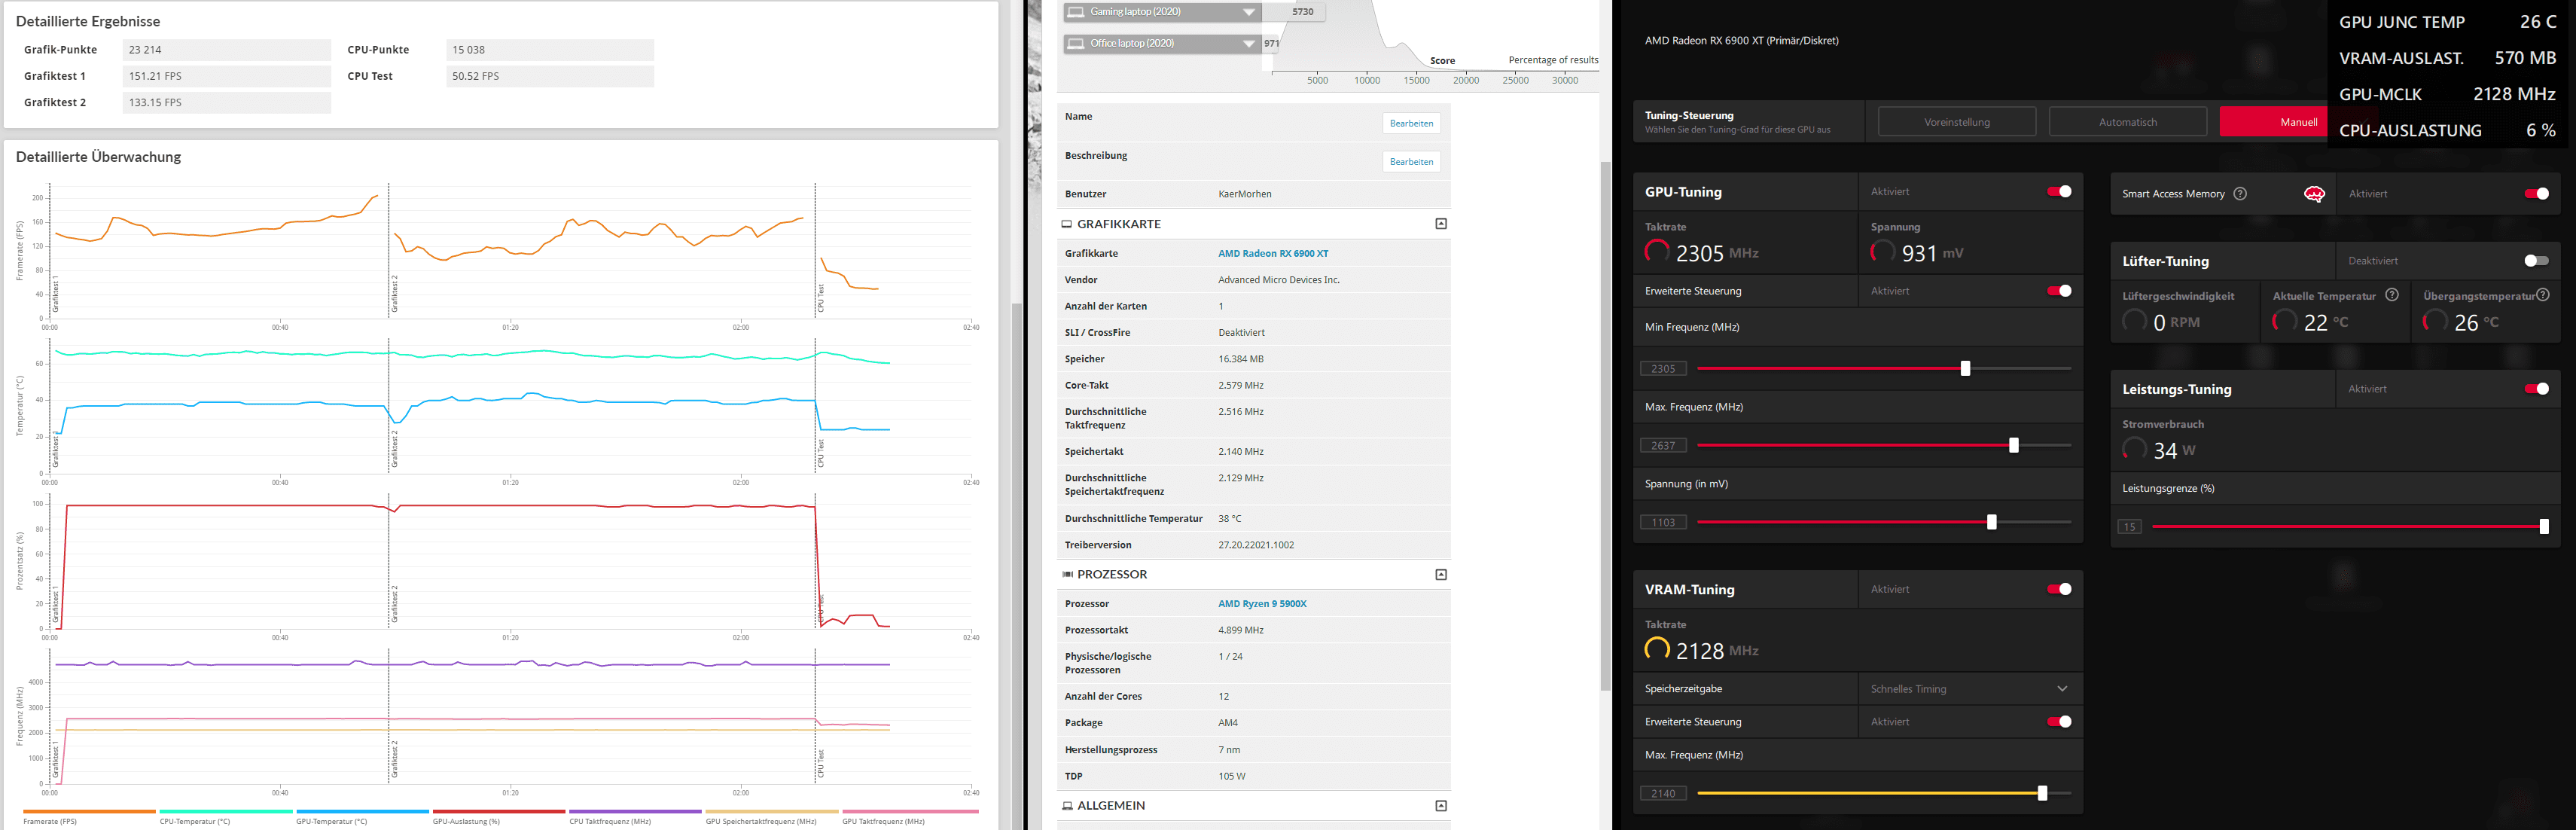2576x830 pixels.
Task: Click the CPU-Temperatur (°C) legend entry
Action: coord(226,817)
